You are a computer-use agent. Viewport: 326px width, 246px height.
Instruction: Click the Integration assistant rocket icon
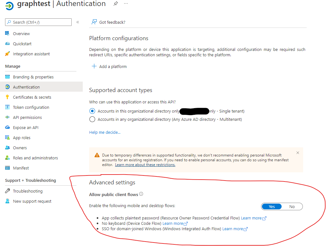pyautogui.click(x=7, y=54)
